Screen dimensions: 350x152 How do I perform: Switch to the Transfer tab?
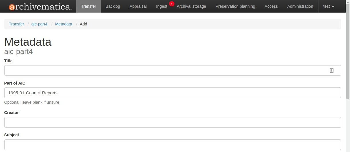click(89, 6)
